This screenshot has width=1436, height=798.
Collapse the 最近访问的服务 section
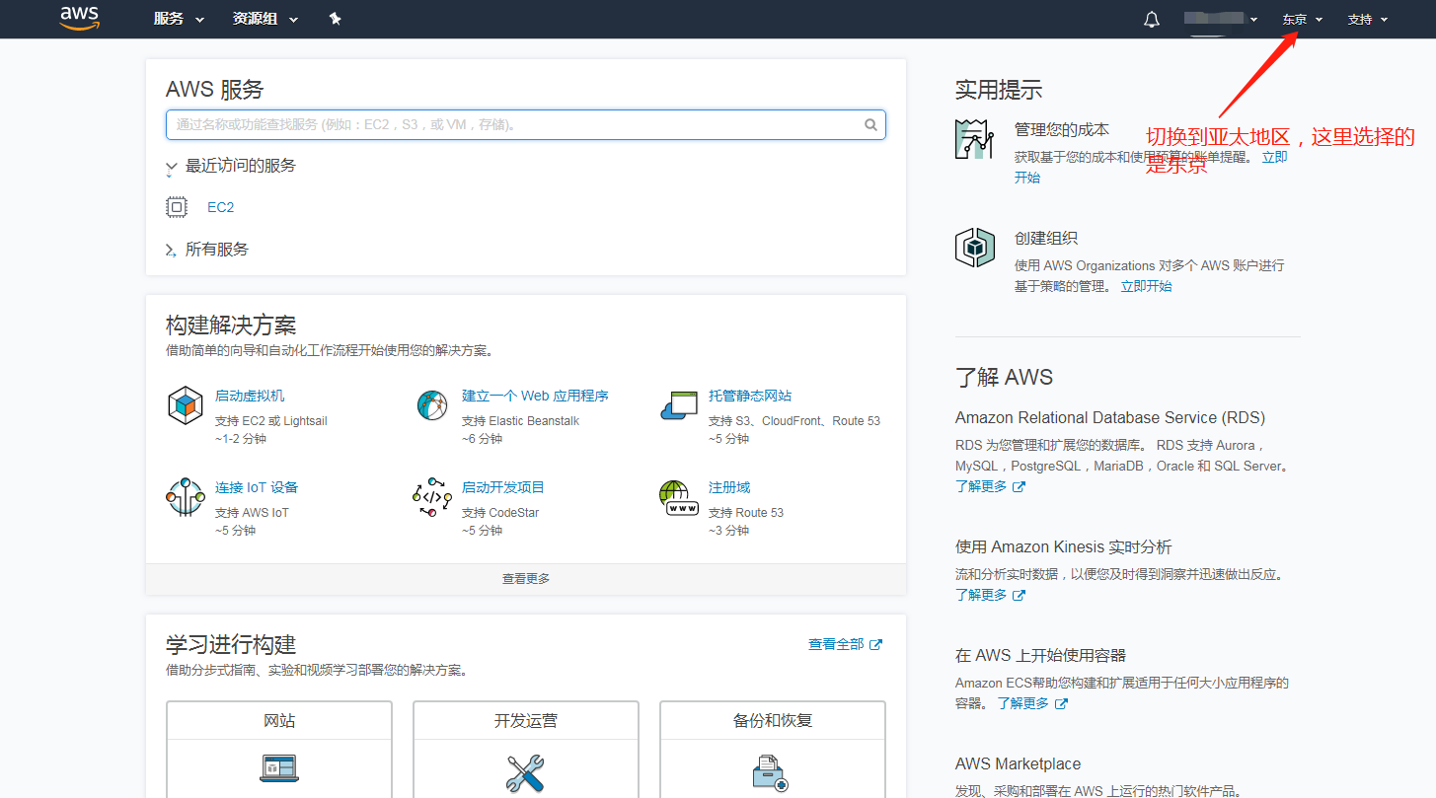click(x=172, y=167)
